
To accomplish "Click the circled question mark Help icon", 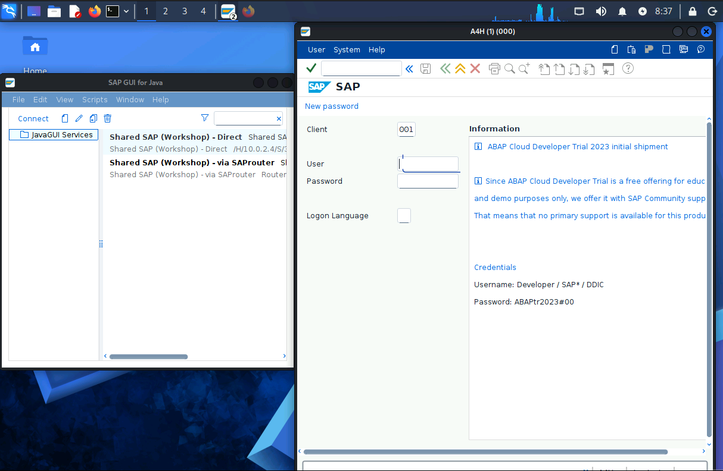I will 628,68.
